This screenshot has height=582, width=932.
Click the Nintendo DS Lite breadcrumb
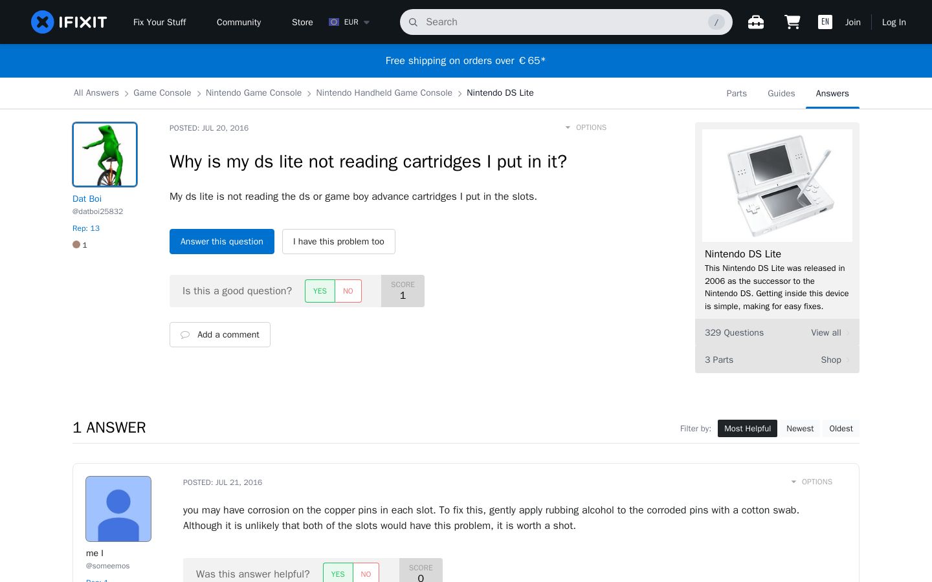(x=500, y=92)
